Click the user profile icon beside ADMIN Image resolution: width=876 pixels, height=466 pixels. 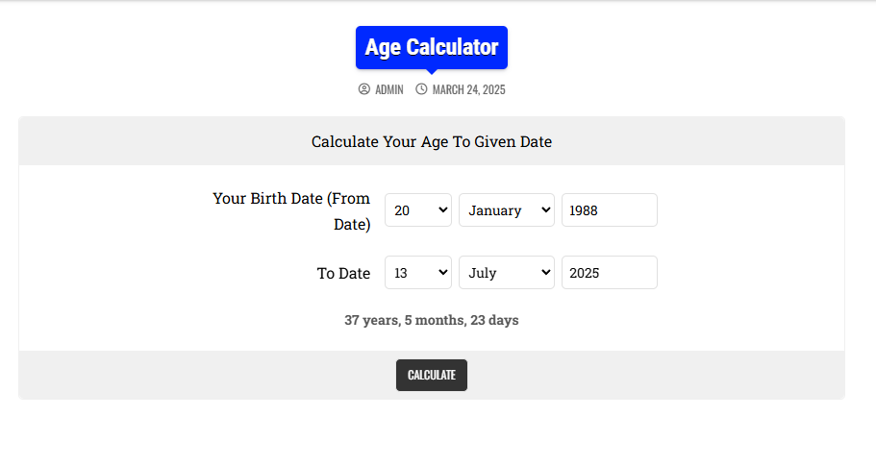363,89
